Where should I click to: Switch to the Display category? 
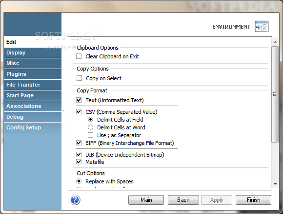pyautogui.click(x=33, y=53)
